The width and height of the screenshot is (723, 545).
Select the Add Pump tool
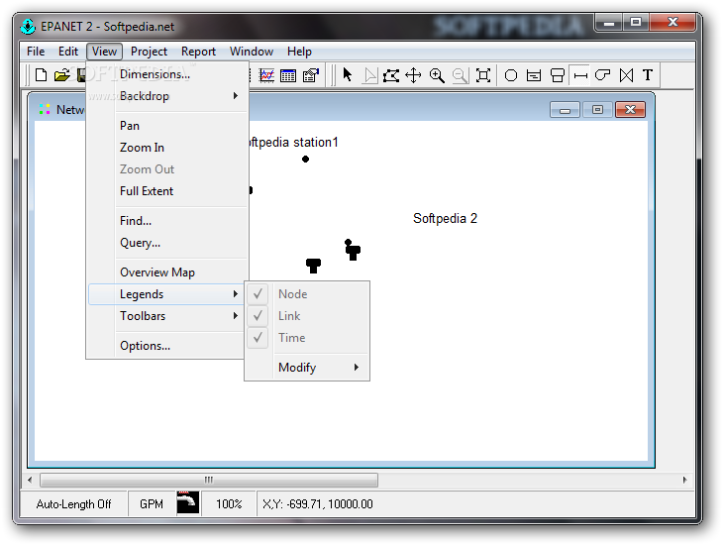tap(602, 74)
